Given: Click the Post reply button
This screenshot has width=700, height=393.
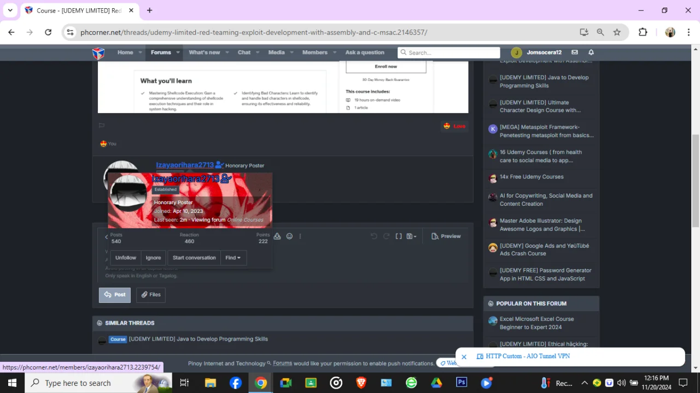Looking at the screenshot, I should (115, 295).
